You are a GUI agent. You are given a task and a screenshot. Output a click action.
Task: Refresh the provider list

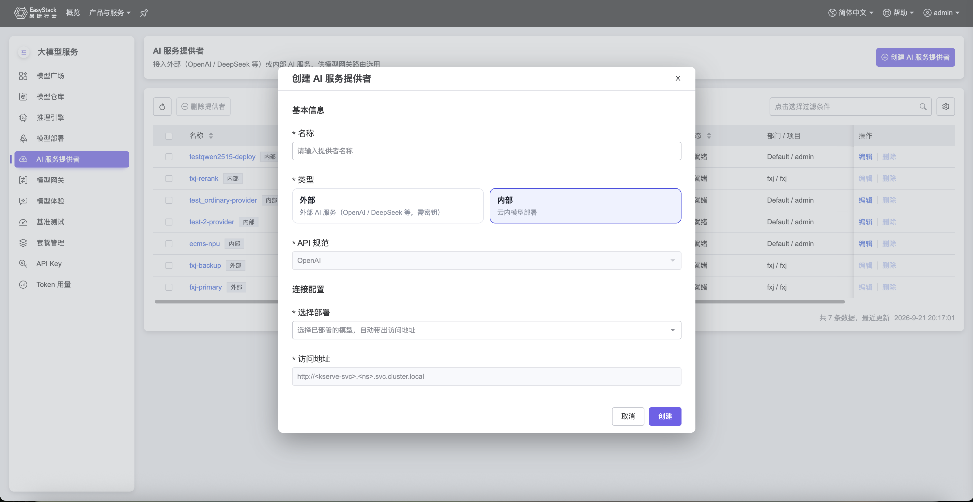[162, 107]
